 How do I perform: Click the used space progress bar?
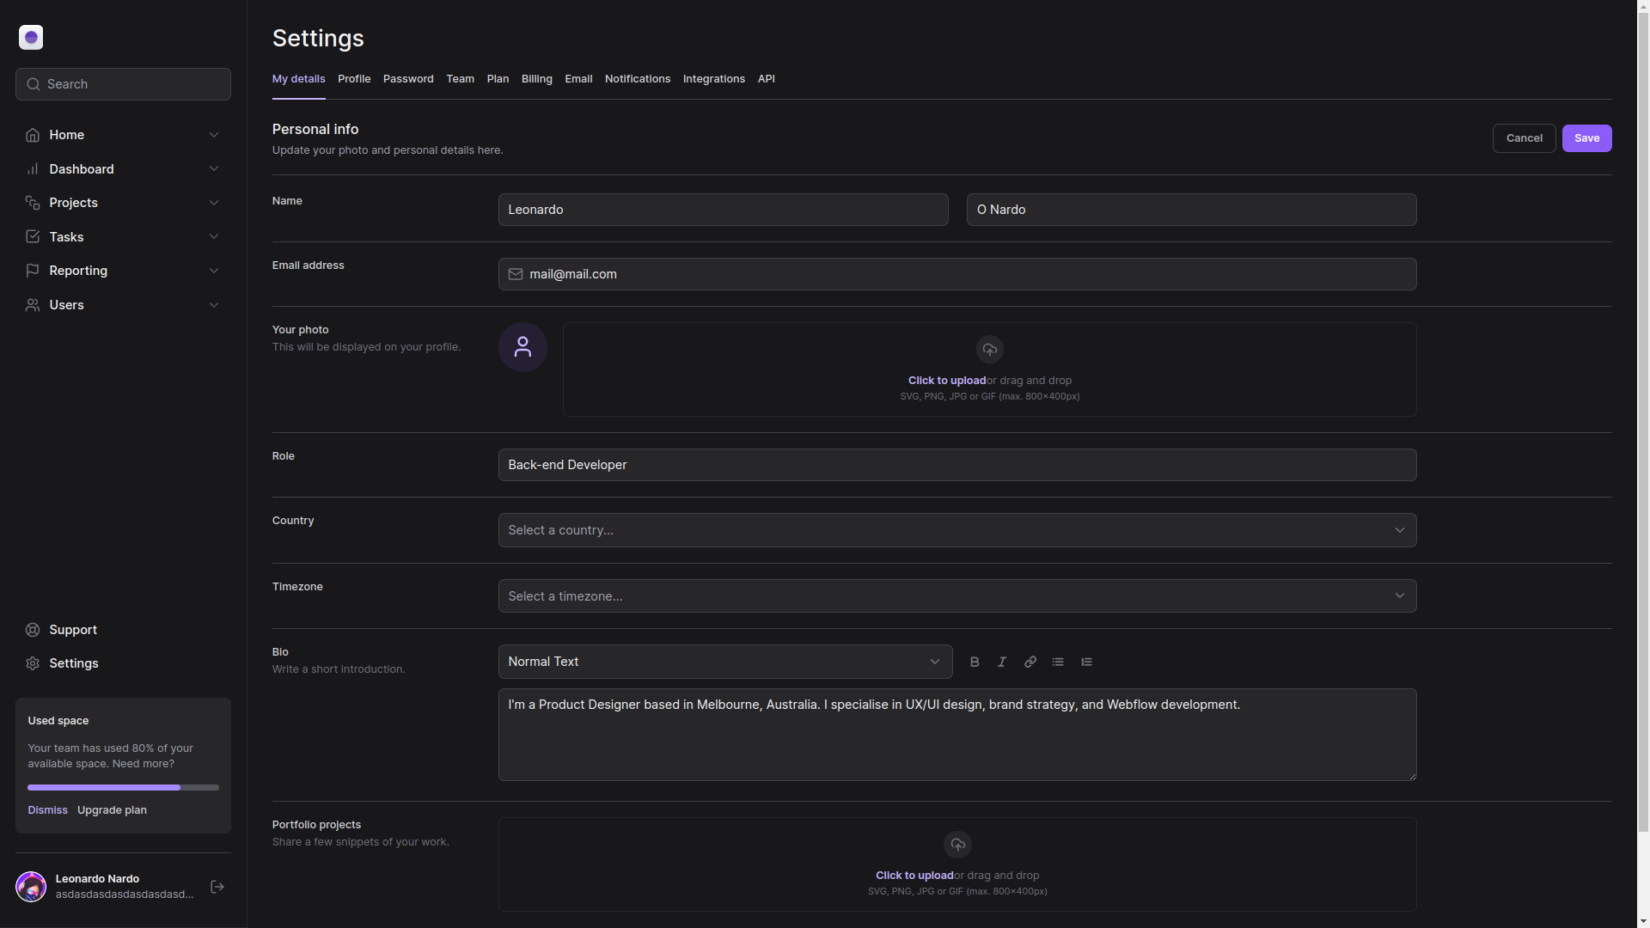click(x=123, y=787)
